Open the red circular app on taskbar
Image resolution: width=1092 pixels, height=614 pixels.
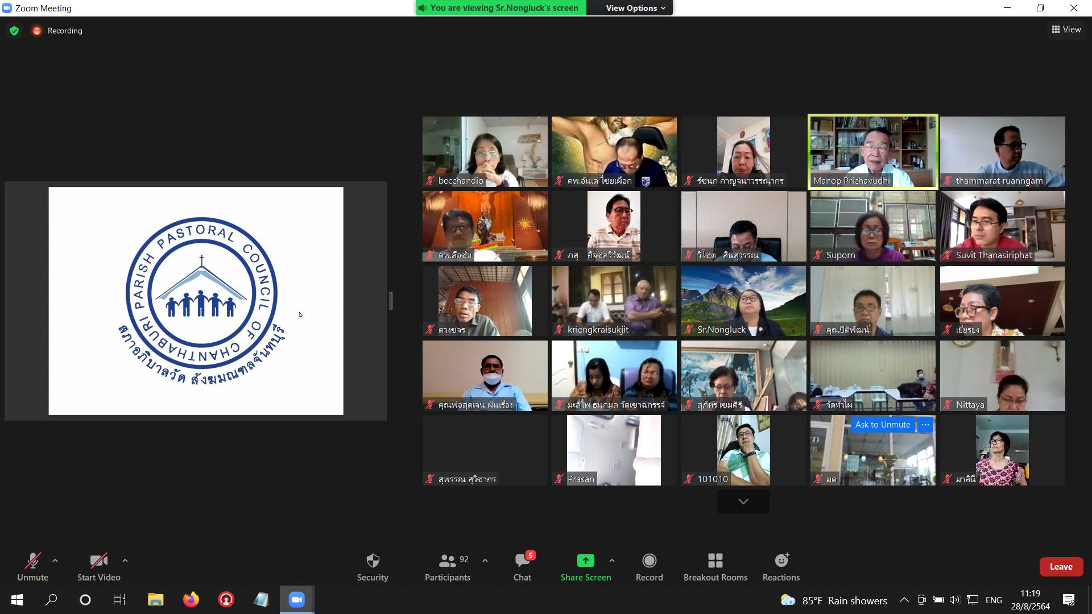[226, 600]
